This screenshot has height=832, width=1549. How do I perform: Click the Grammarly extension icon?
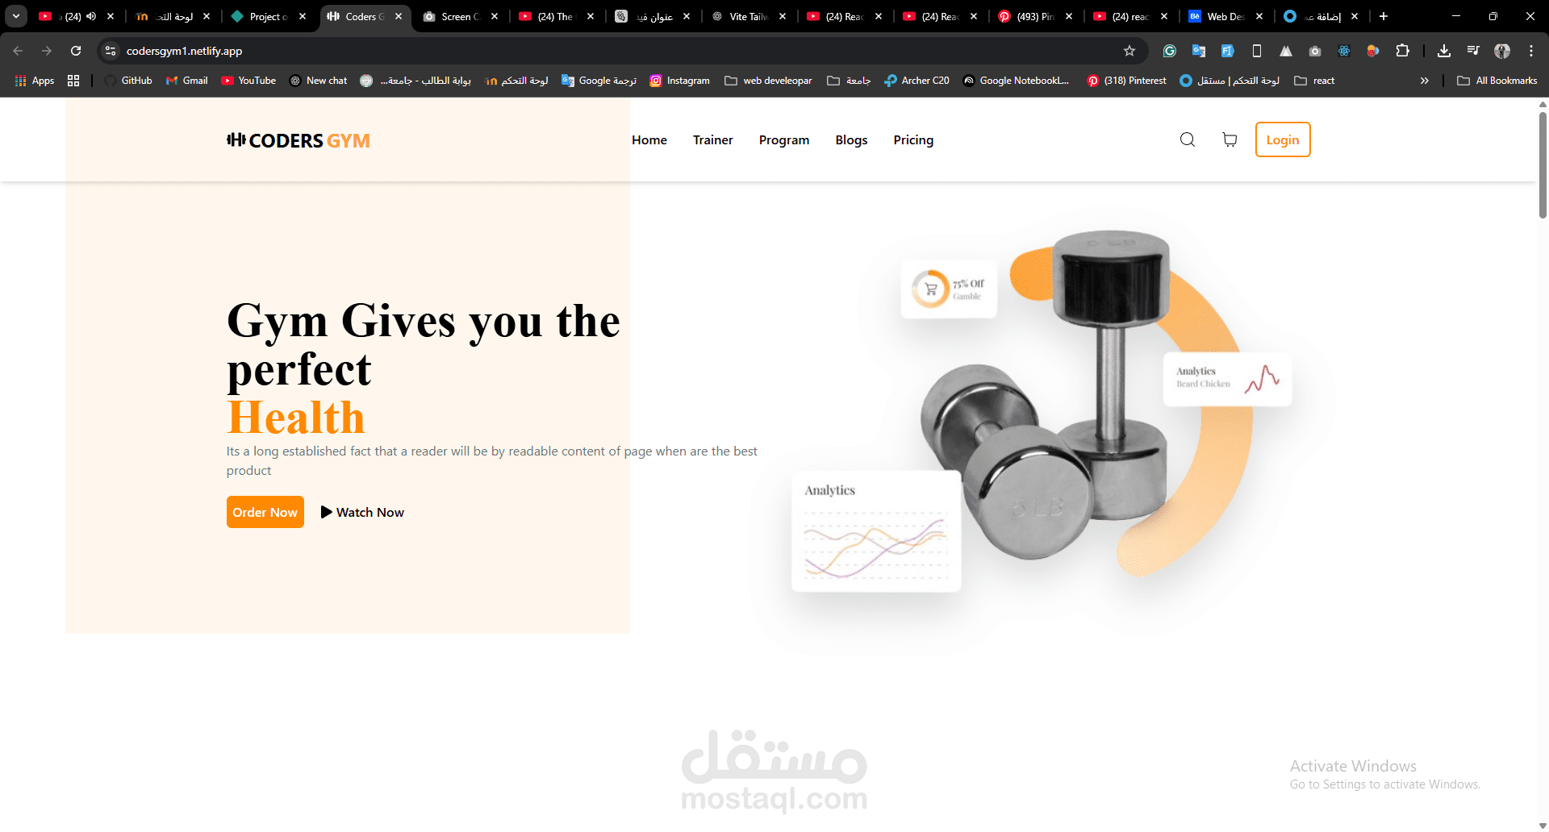tap(1170, 51)
